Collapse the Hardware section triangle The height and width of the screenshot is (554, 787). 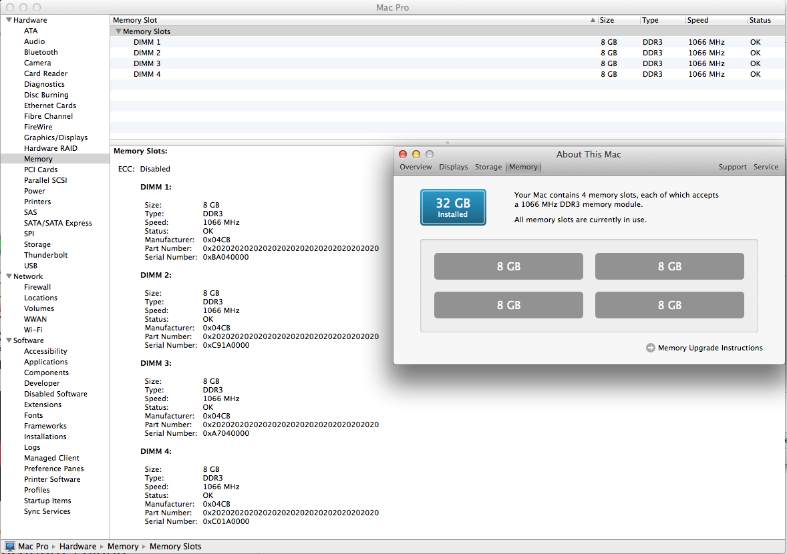(x=9, y=20)
